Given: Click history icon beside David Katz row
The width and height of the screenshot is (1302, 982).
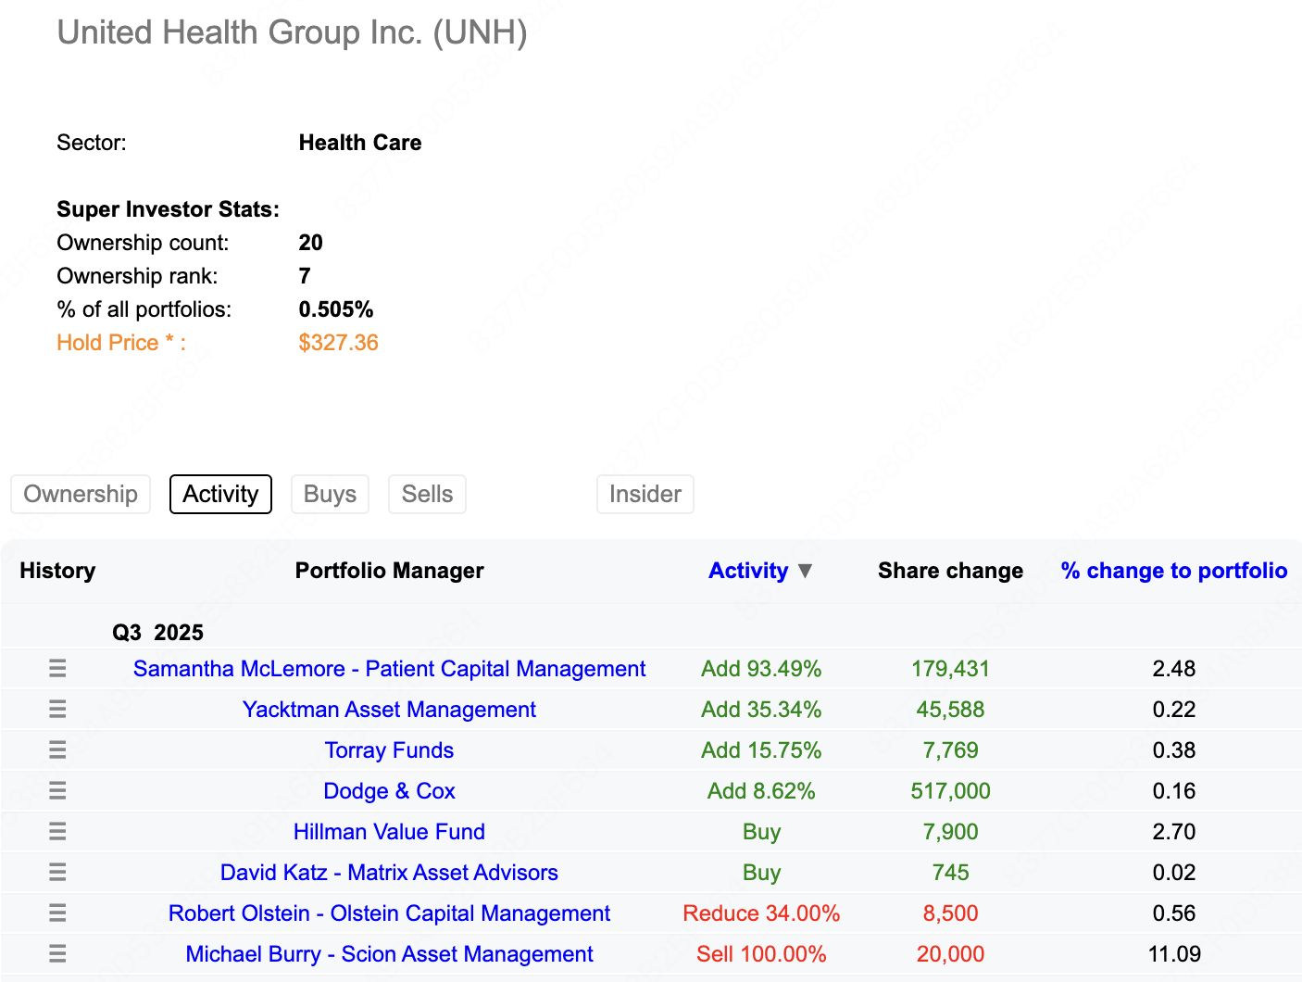Looking at the screenshot, I should [57, 873].
